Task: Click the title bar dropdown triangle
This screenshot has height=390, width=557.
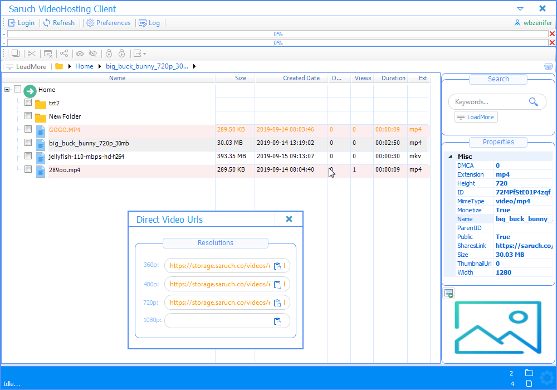Action: pyautogui.click(x=520, y=9)
